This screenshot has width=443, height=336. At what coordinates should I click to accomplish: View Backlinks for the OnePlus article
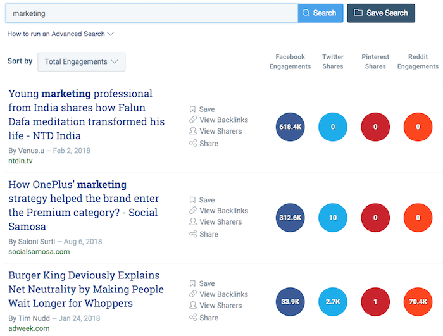coord(219,211)
